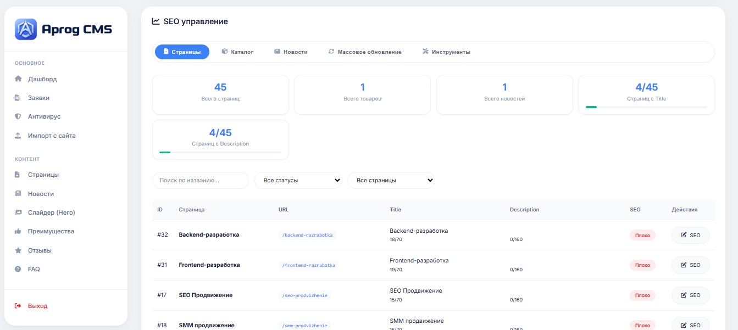Click the newspaper icon in Новости tab
Viewport: 738px width, 330px height.
click(278, 52)
